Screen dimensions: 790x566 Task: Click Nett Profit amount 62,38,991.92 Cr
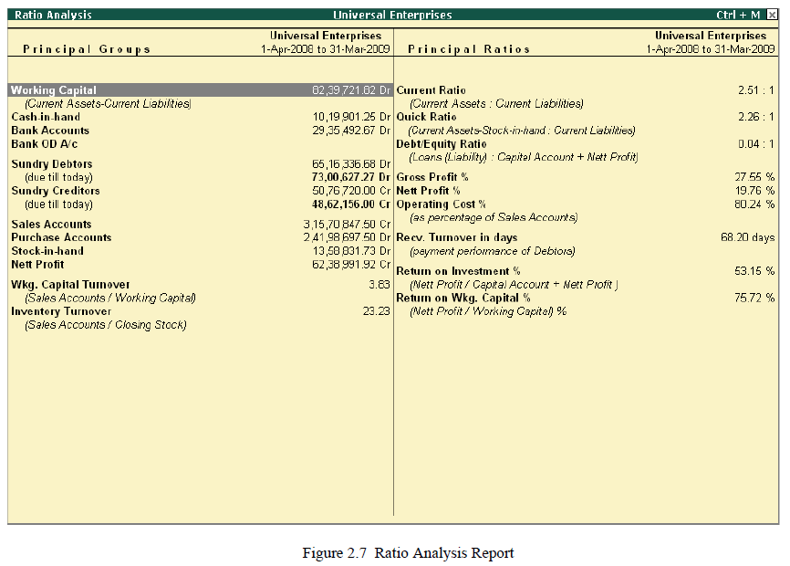pos(351,265)
